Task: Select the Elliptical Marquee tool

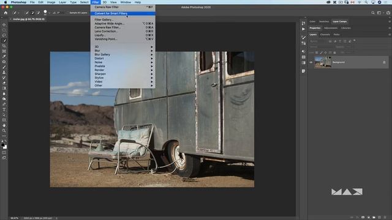Action: pos(4,30)
